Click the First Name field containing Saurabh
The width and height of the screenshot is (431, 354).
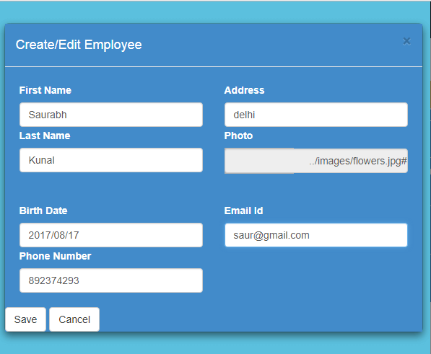(x=111, y=115)
